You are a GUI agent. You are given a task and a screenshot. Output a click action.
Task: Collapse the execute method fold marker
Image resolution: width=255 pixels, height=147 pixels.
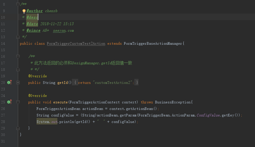(18, 102)
